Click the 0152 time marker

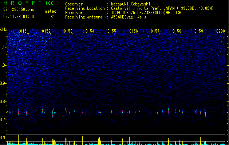tap(46, 31)
